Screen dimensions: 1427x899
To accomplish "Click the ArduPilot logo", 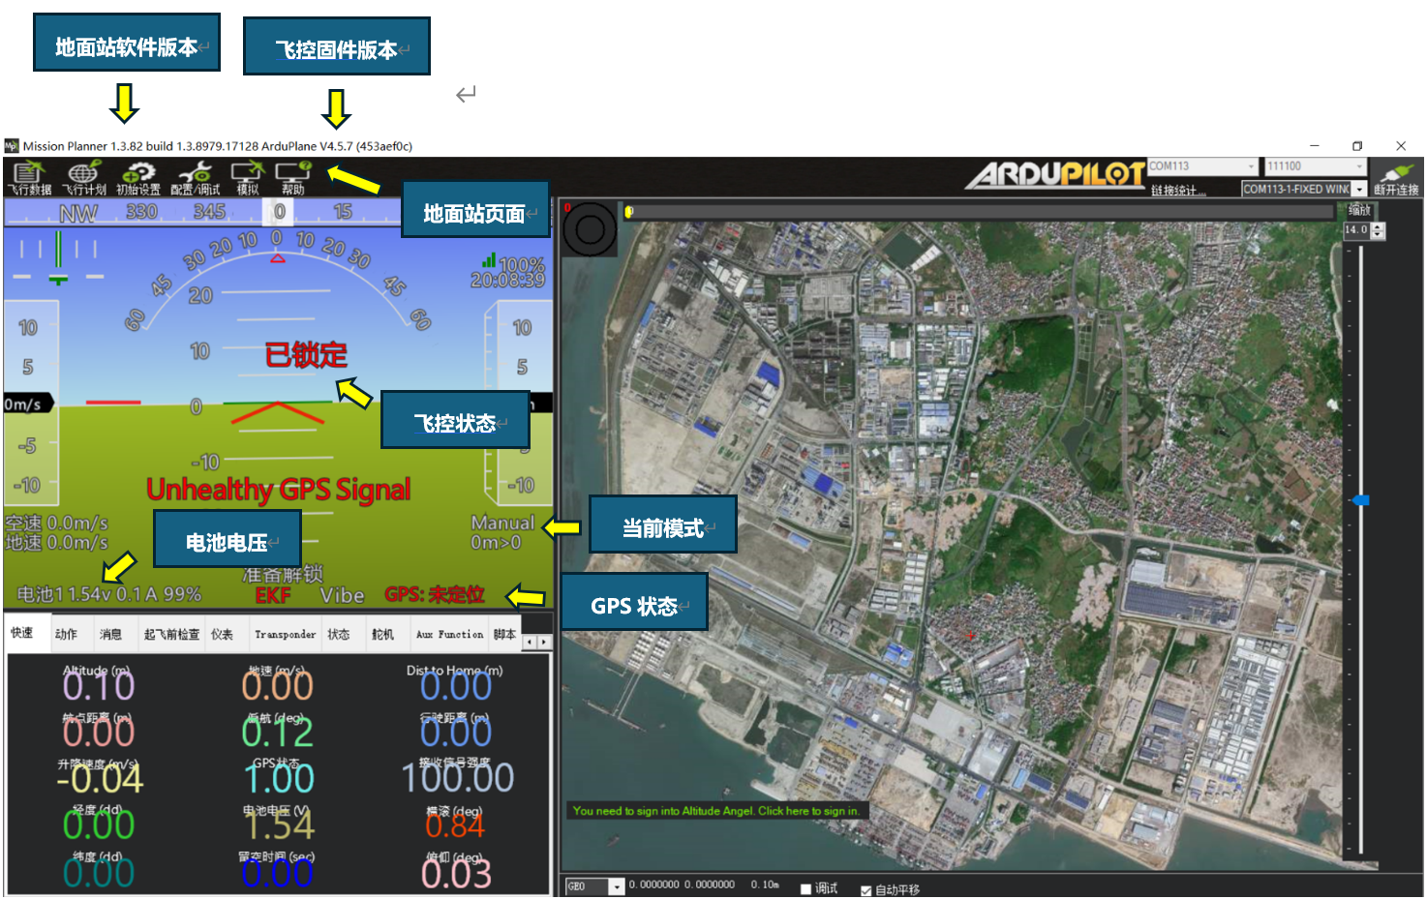I will [x=1055, y=174].
